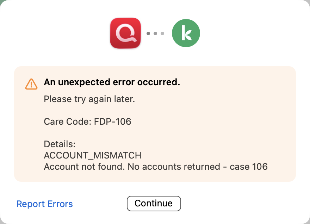Select the Care Code: FDP-106 line
Viewport: 310px width, 224px height.
point(87,122)
